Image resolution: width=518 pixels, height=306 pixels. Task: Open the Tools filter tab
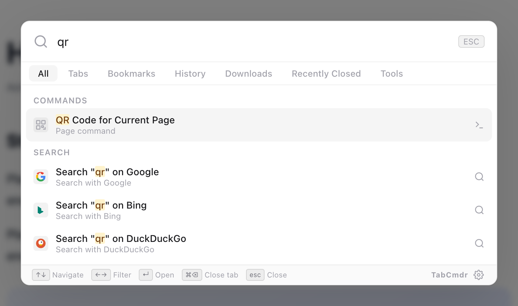pyautogui.click(x=391, y=73)
